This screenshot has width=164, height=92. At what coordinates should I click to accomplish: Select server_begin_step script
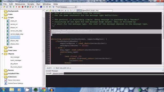(x=17, y=34)
